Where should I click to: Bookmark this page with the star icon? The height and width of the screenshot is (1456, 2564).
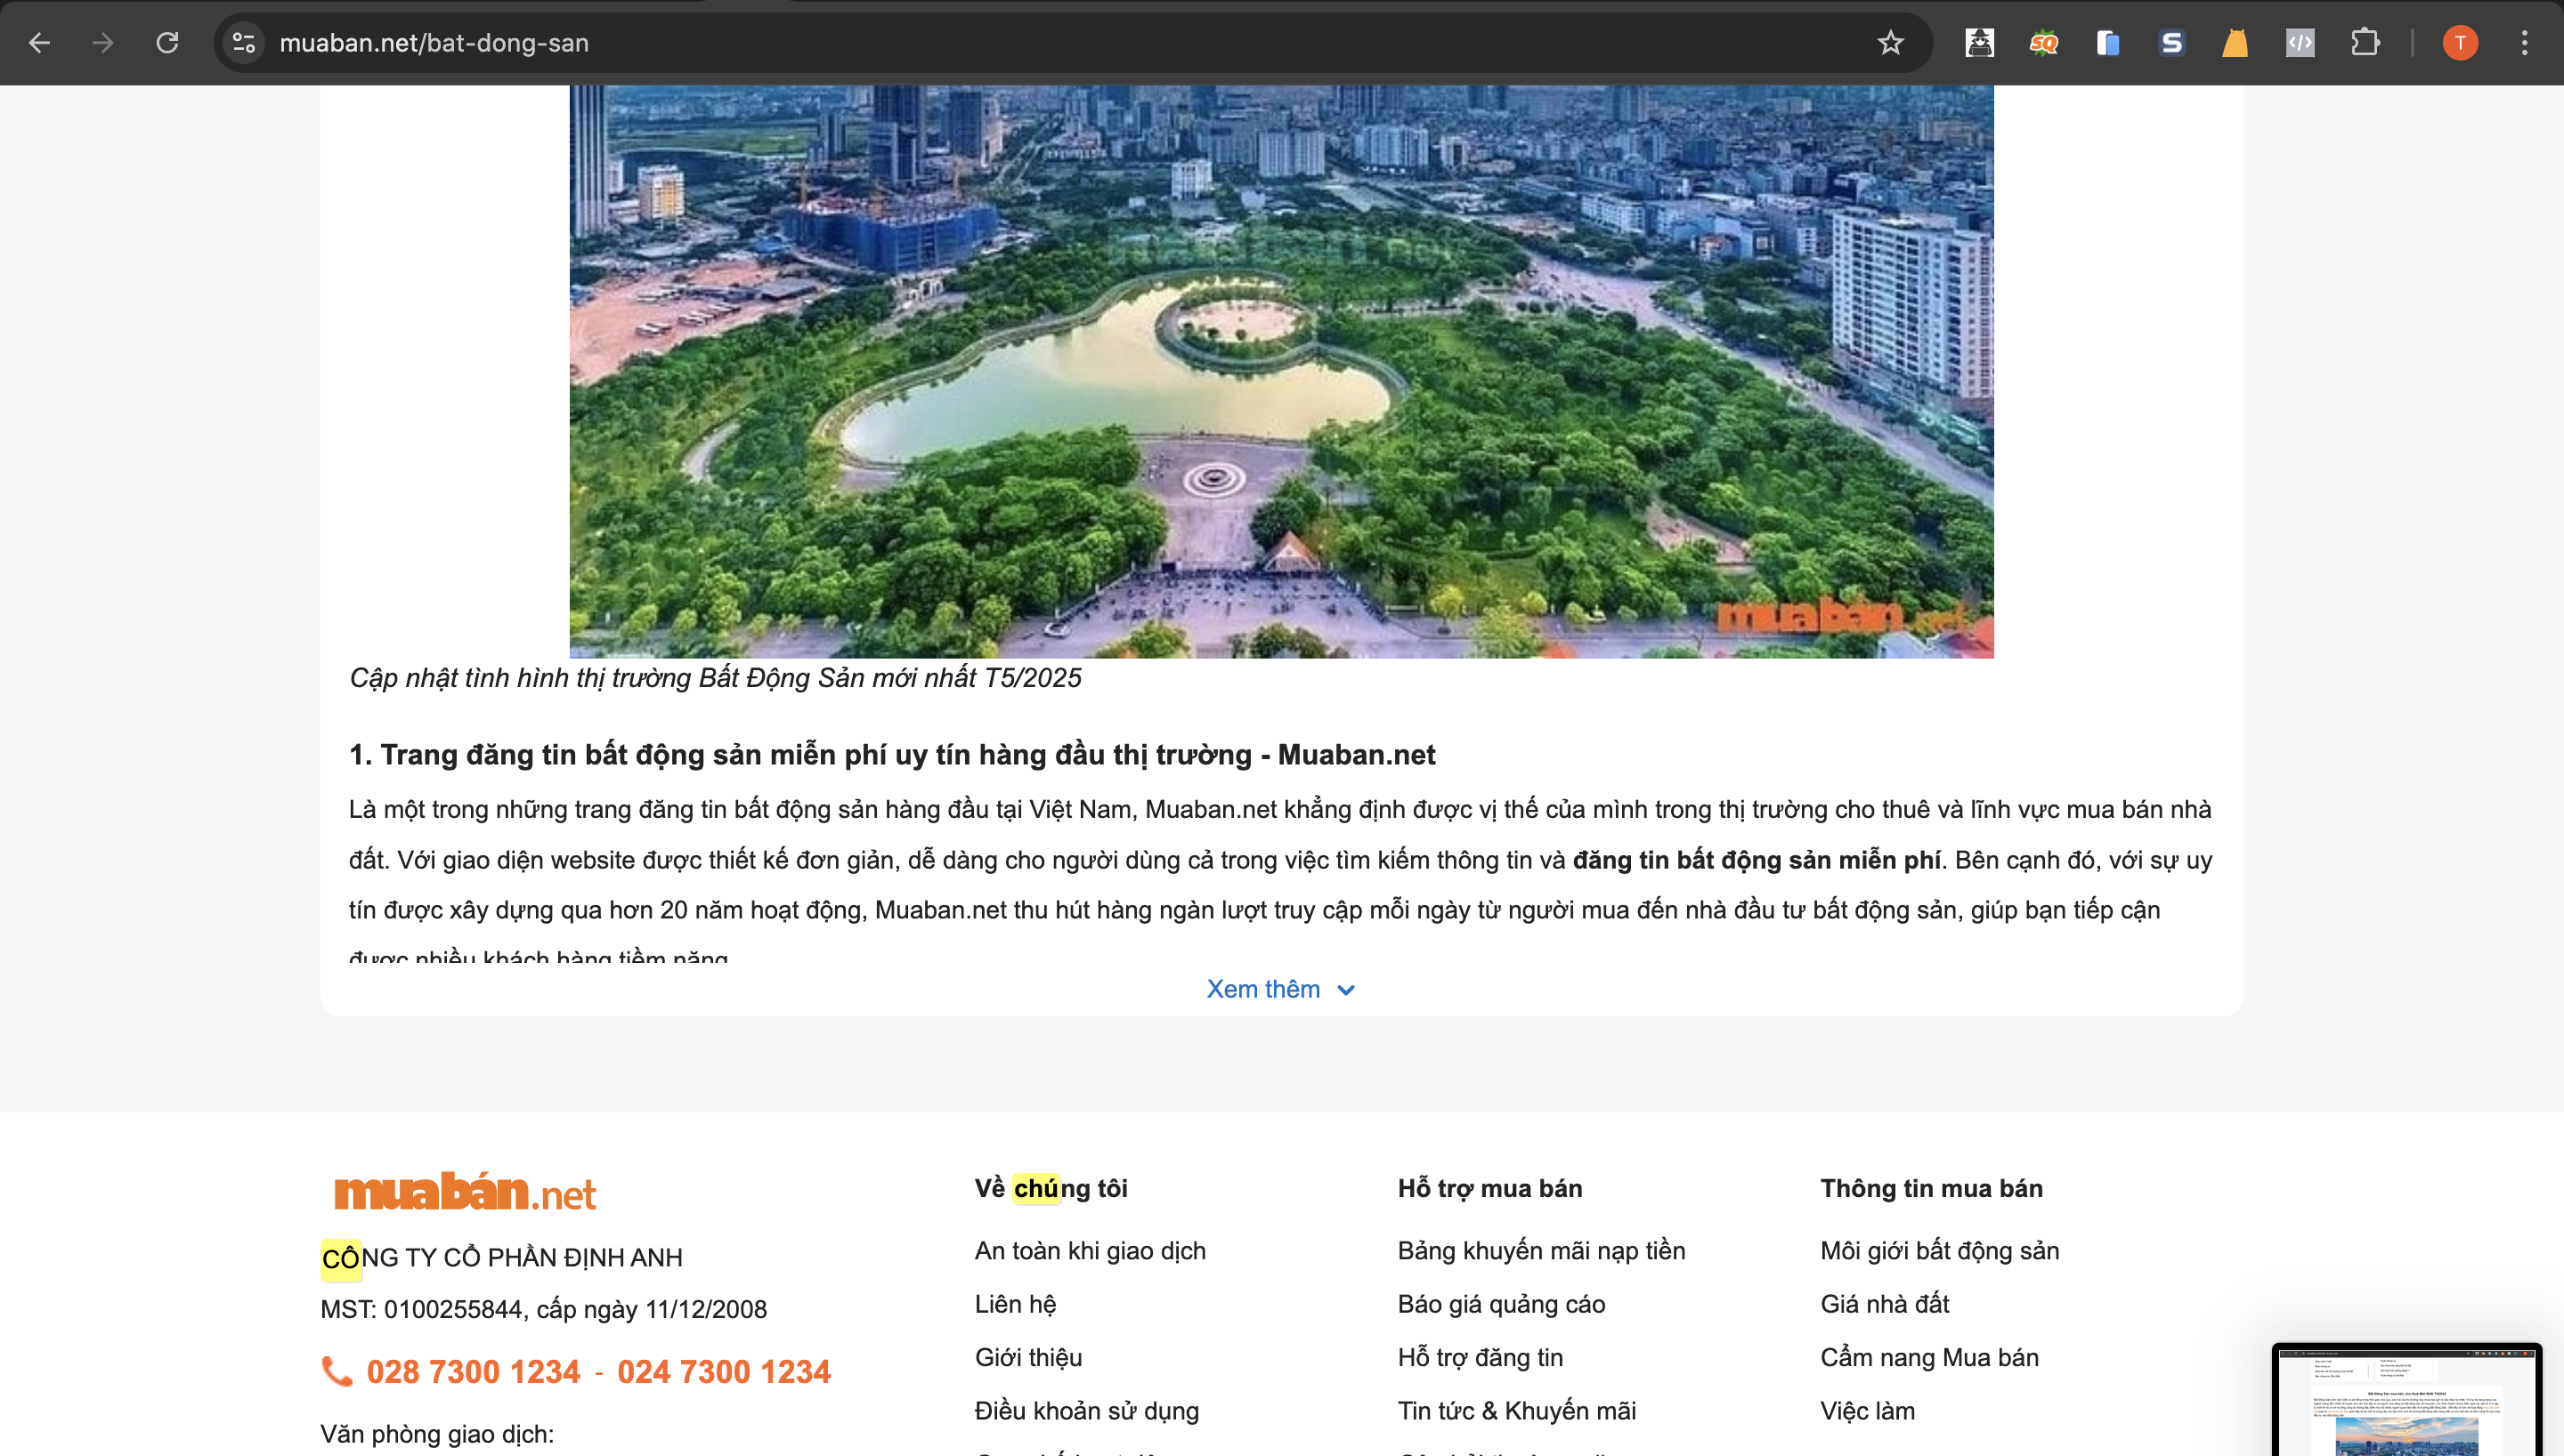click(1890, 43)
